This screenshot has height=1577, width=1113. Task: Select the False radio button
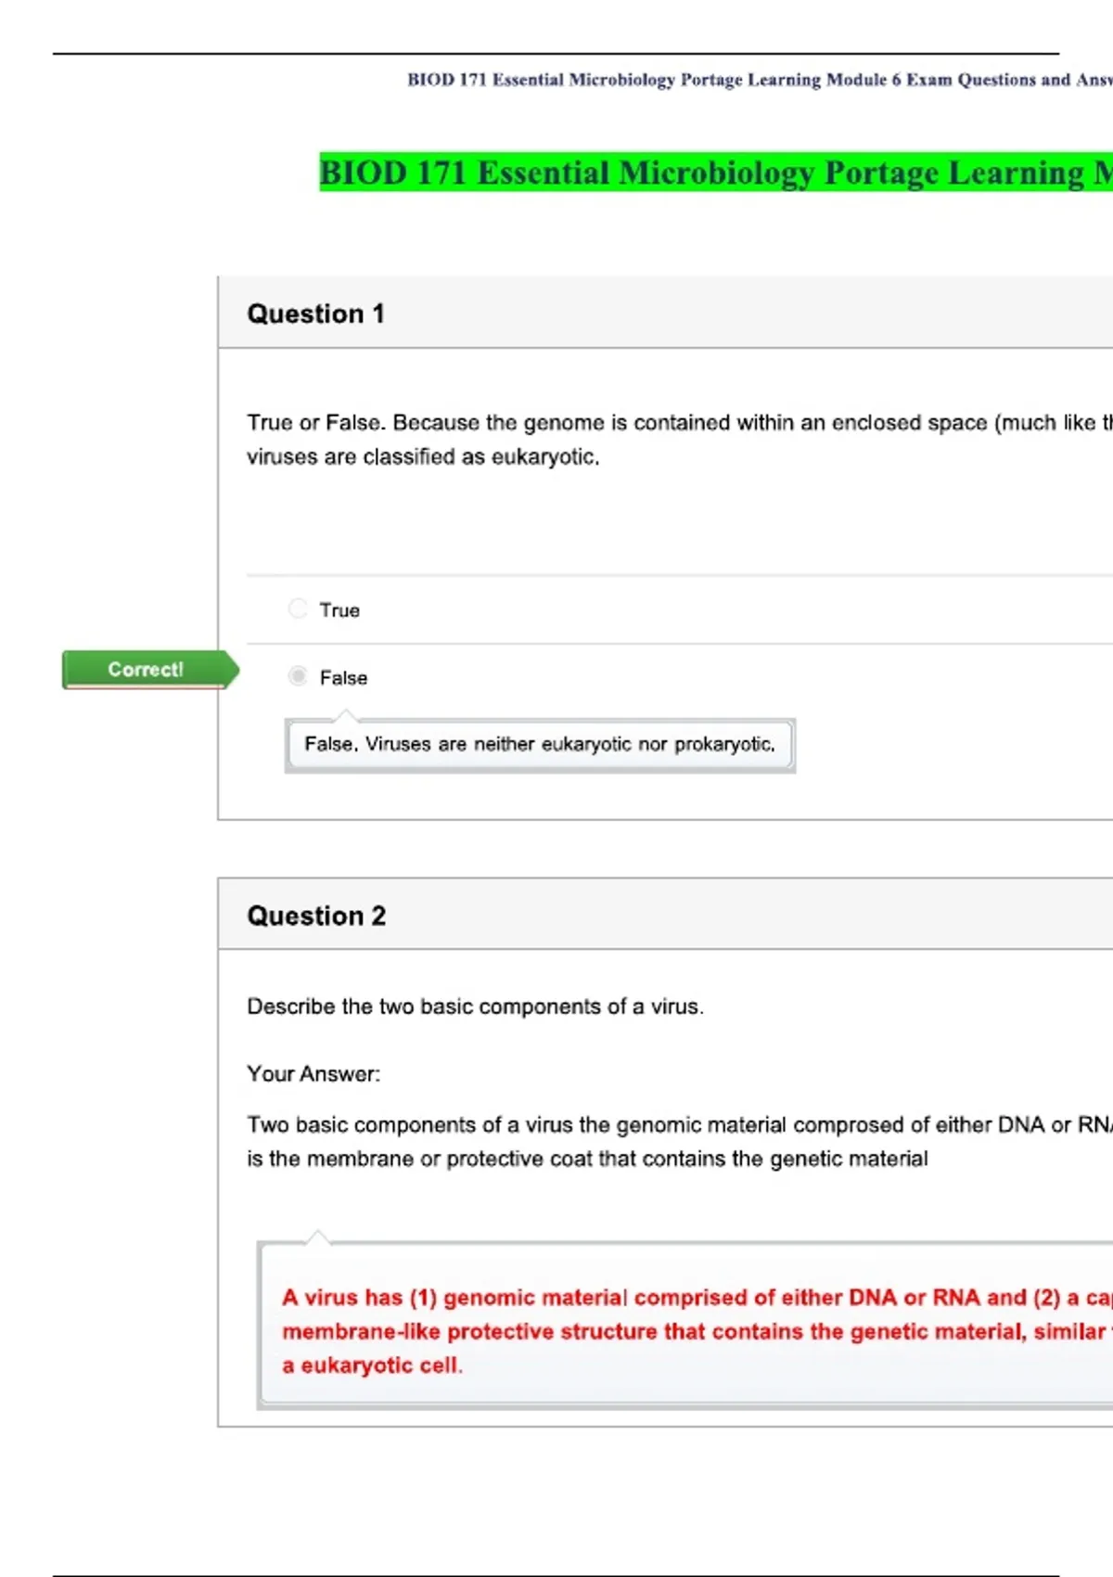(x=298, y=676)
